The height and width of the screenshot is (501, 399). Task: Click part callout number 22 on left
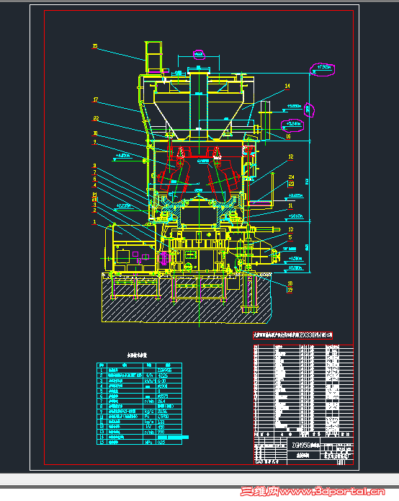[96, 118]
